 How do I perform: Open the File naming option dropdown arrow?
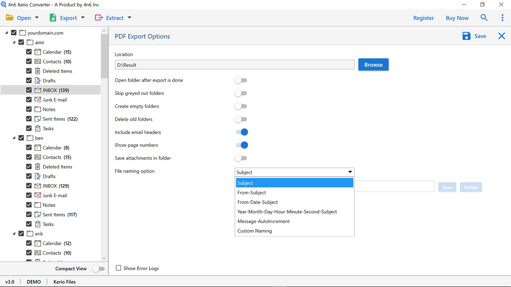click(x=350, y=172)
